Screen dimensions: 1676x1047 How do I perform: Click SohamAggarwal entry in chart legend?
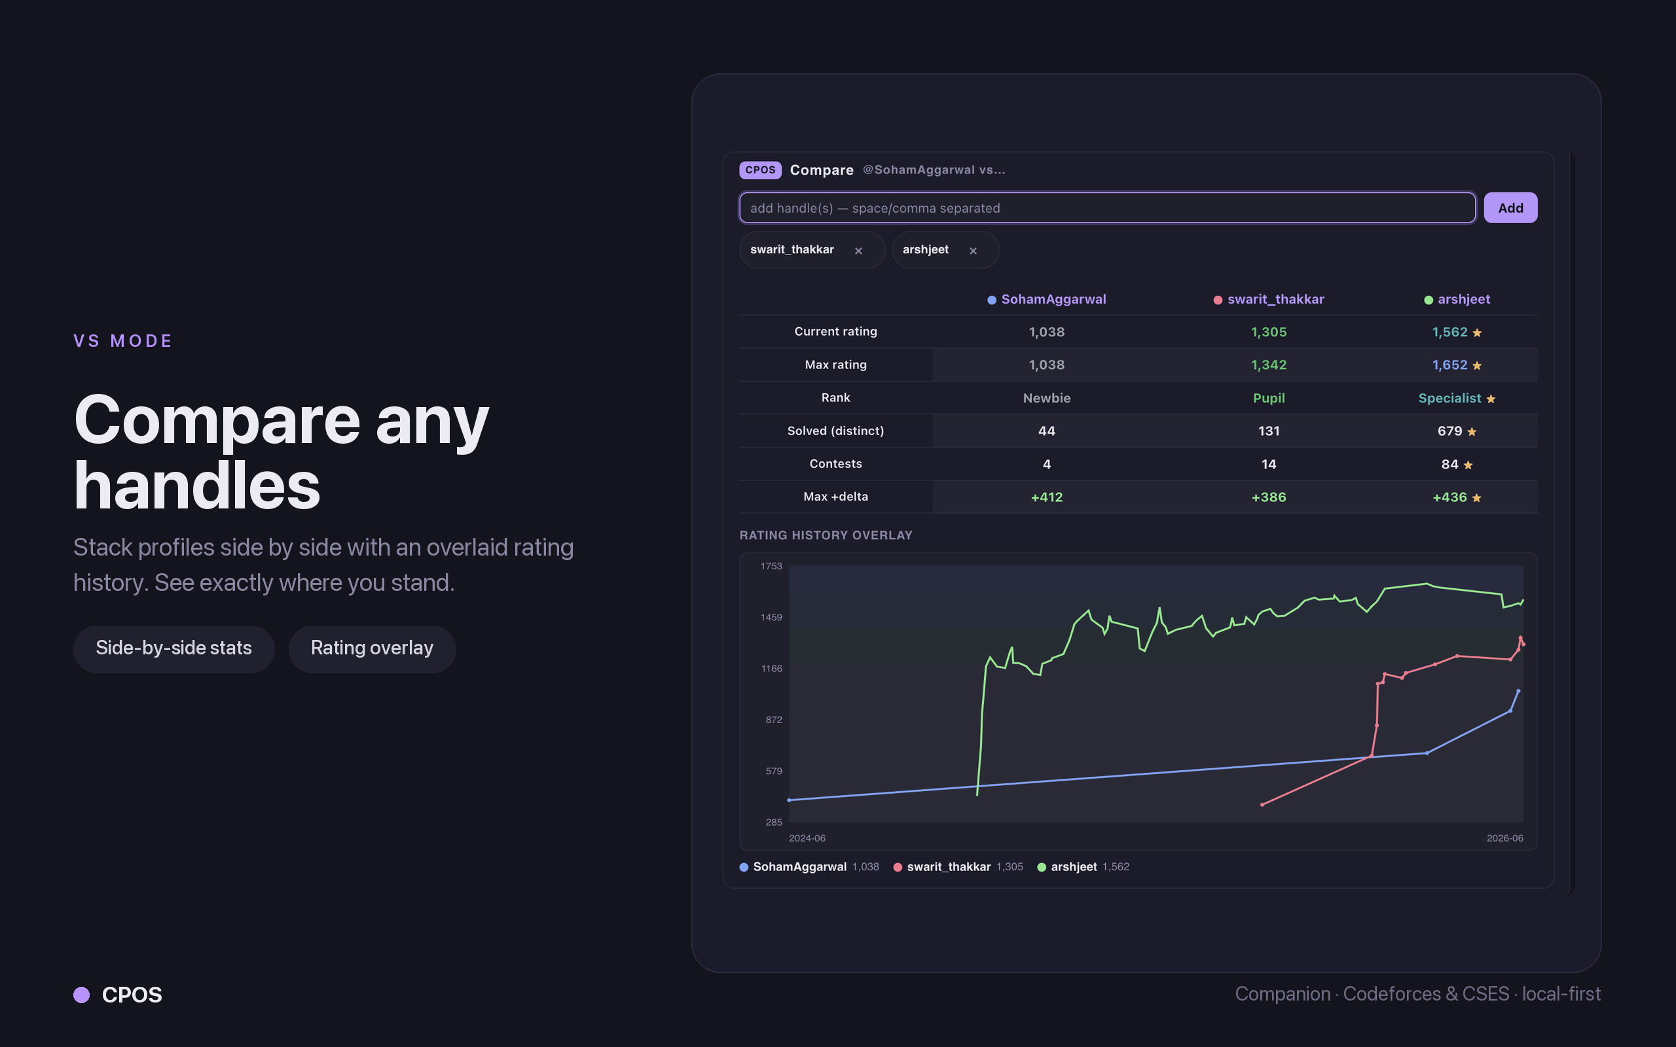809,867
